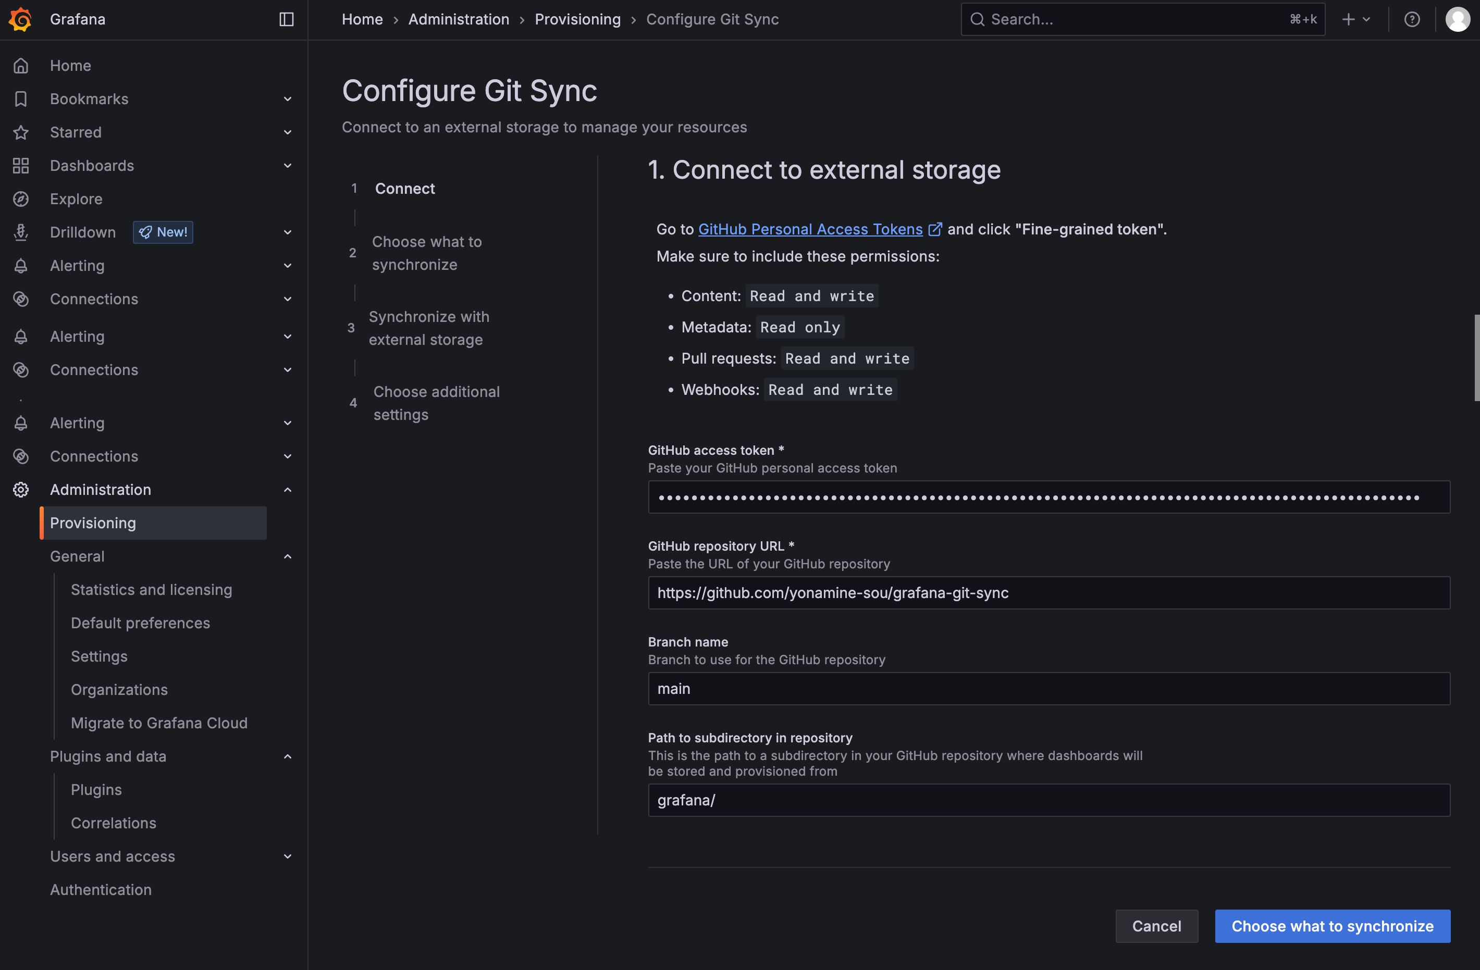Click the 'Branch to use for the GitHub repository' text
1480x970 pixels.
(766, 660)
